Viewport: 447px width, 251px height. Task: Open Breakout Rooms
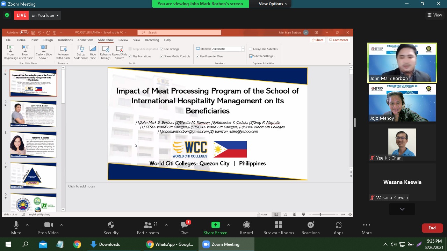point(279,228)
